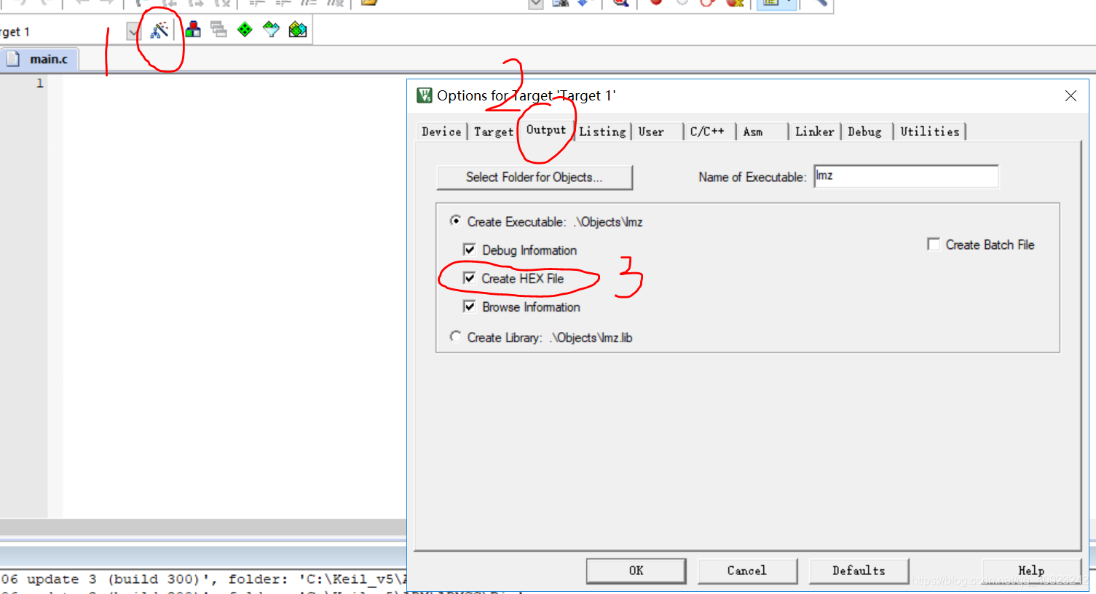Image resolution: width=1096 pixels, height=594 pixels.
Task: Open the Device tab
Action: pos(441,132)
